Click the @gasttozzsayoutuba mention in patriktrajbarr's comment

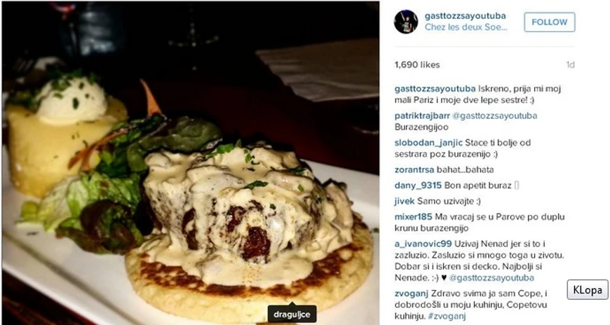pos(495,116)
